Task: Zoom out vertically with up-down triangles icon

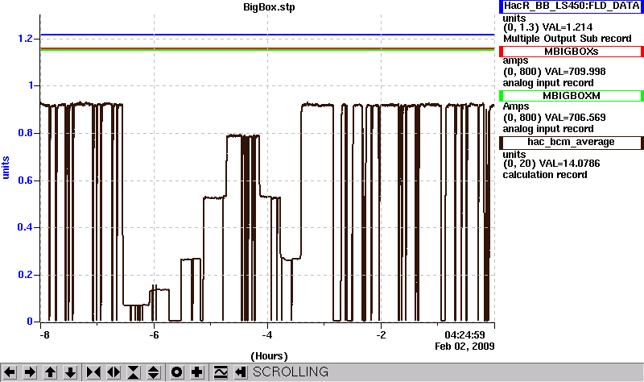Action: click(x=154, y=372)
